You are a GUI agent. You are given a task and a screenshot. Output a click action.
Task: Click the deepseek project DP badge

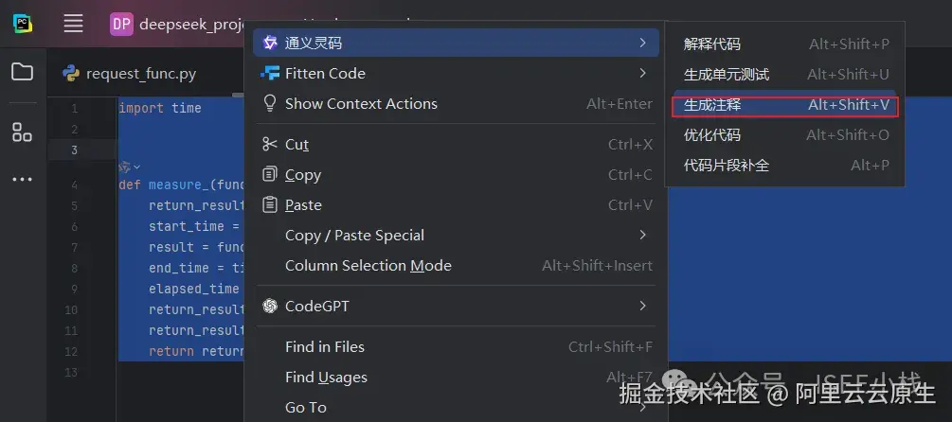121,24
